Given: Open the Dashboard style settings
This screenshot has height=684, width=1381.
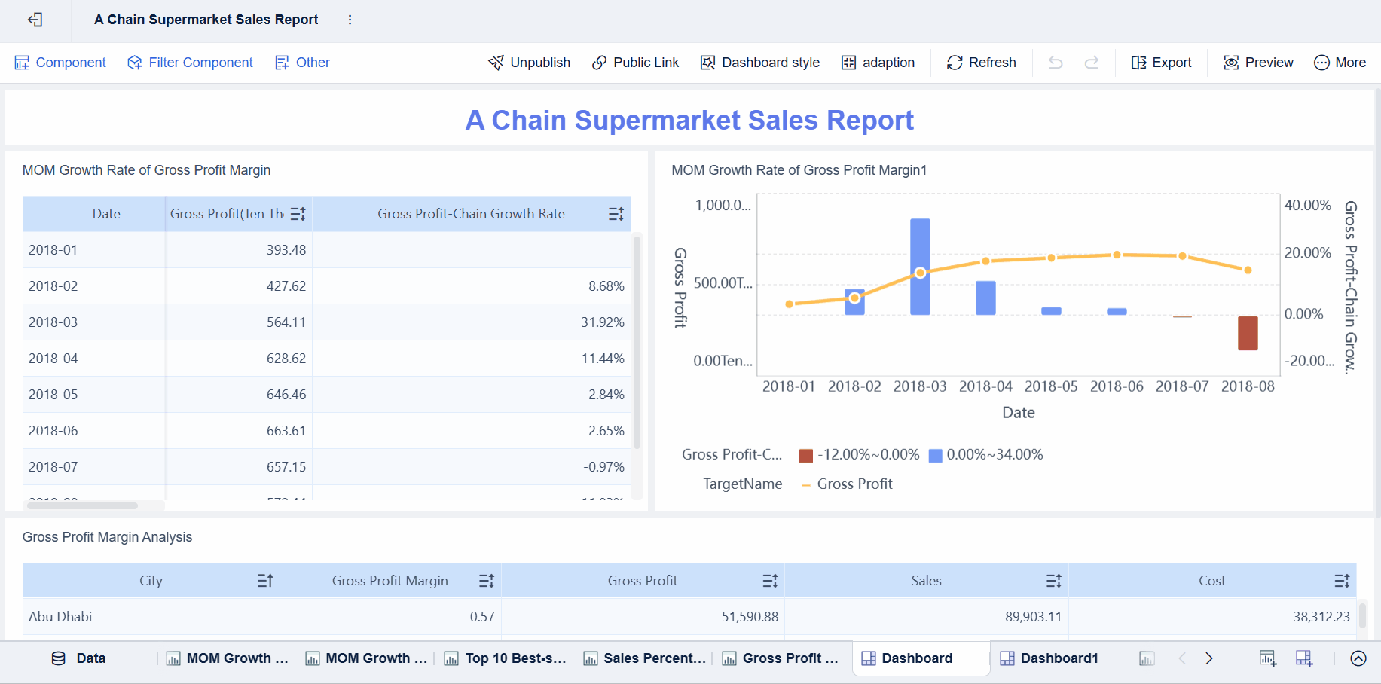Looking at the screenshot, I should (x=759, y=63).
